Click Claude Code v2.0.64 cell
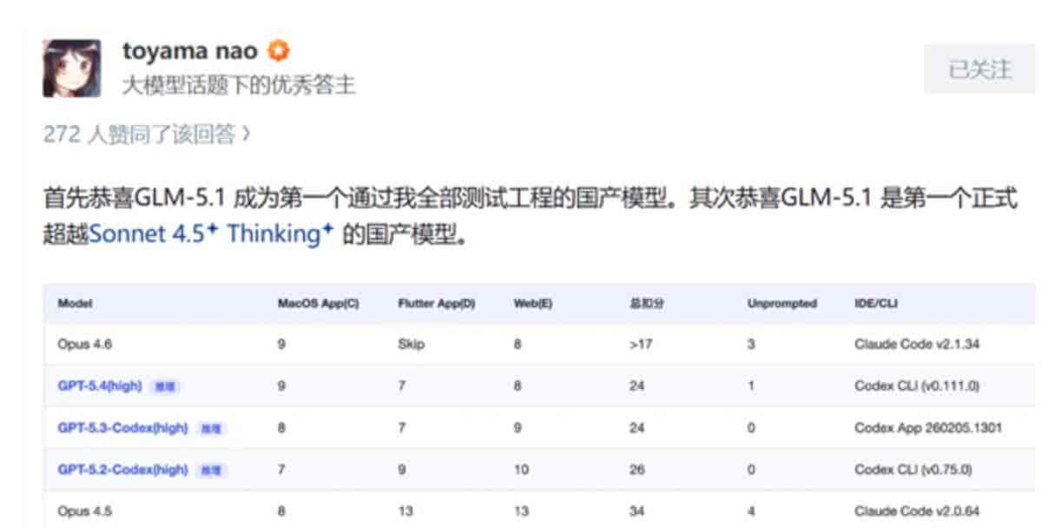Screen dimensions: 1061x528 point(919,511)
